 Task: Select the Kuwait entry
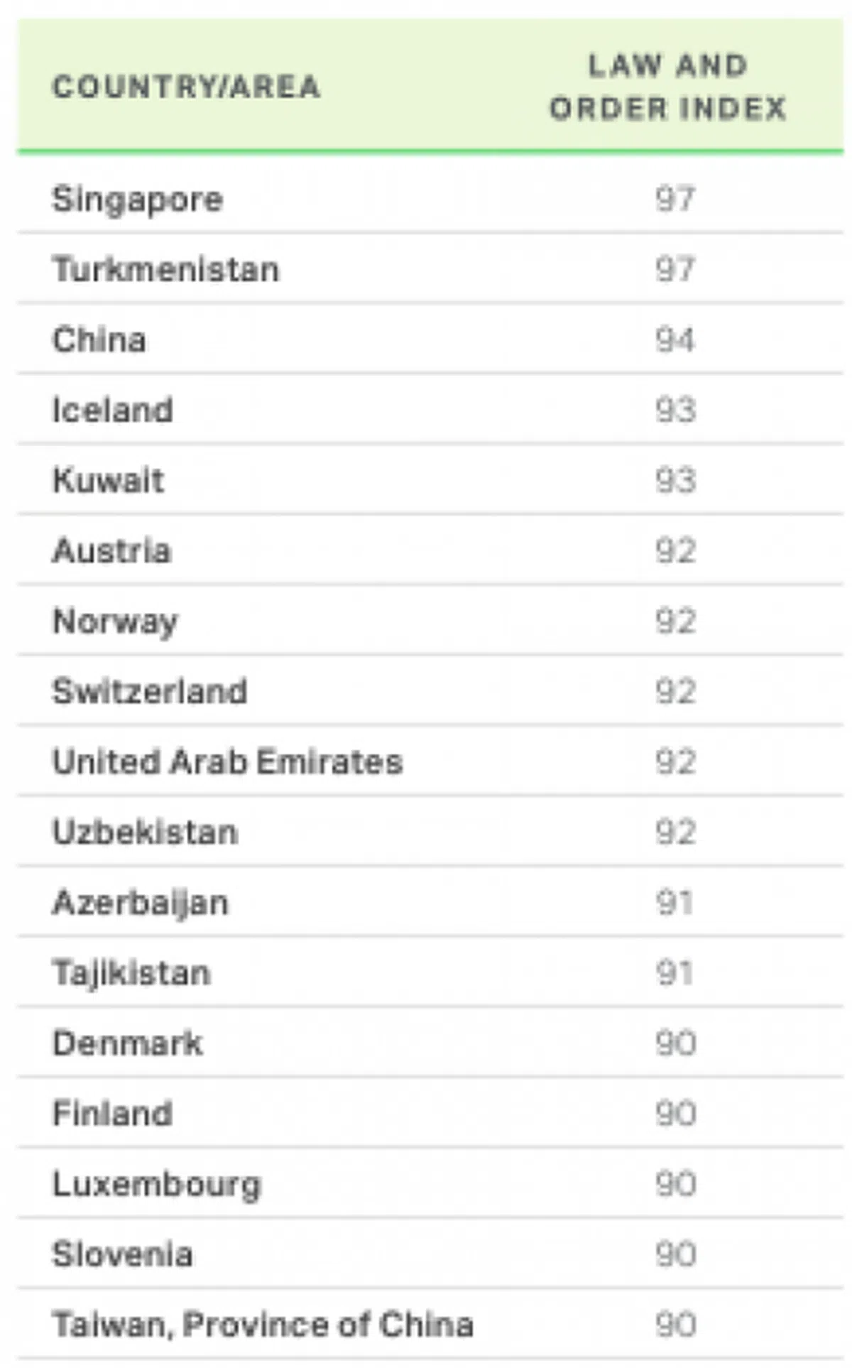[109, 480]
